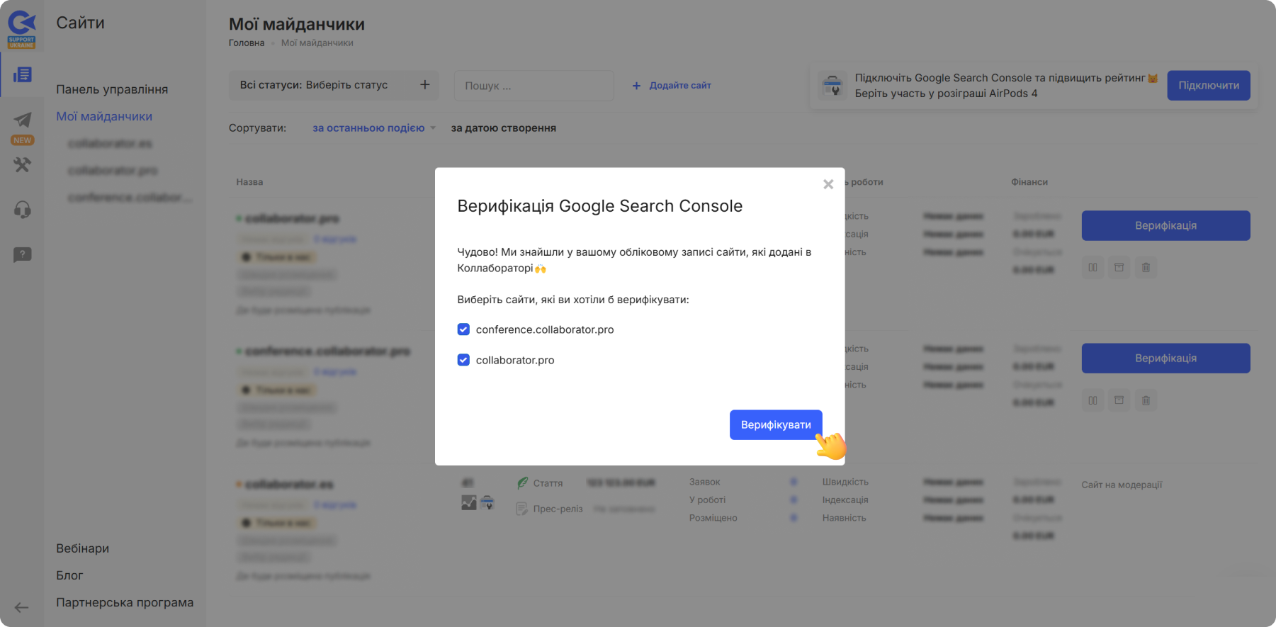This screenshot has width=1276, height=627.
Task: Click Верифікація button for collaborator.pro row
Action: [x=1165, y=225]
